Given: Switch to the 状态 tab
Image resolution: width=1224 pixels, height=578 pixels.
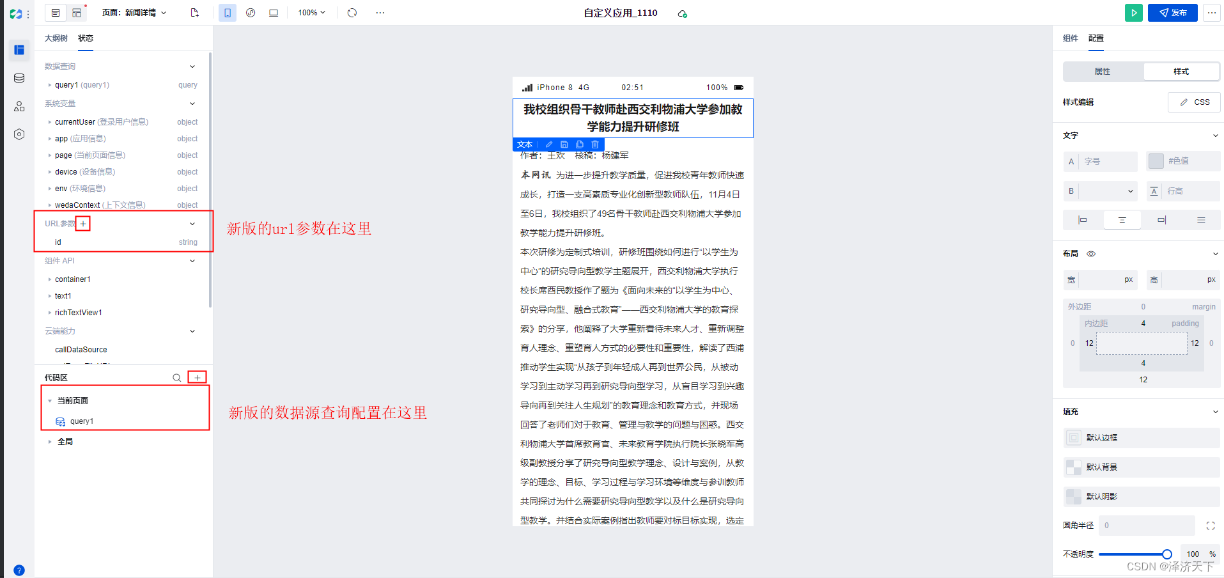Looking at the screenshot, I should point(86,38).
